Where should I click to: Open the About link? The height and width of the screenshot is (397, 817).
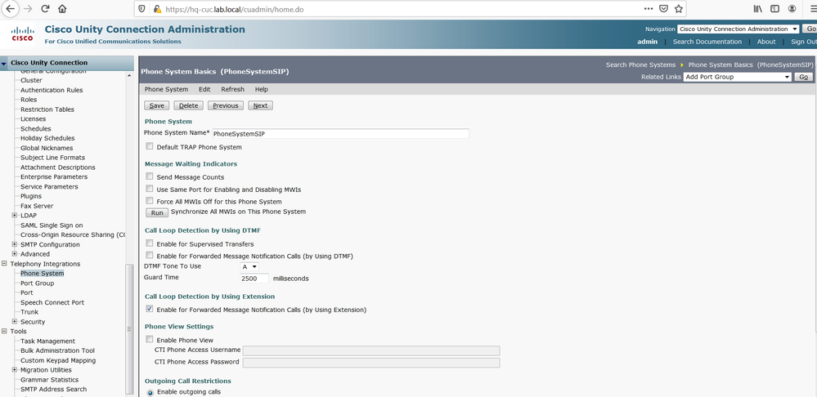pyautogui.click(x=766, y=42)
